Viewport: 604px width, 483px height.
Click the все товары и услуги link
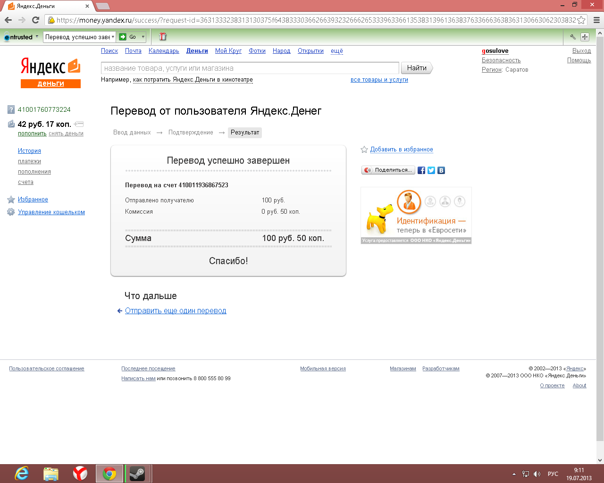(x=379, y=80)
